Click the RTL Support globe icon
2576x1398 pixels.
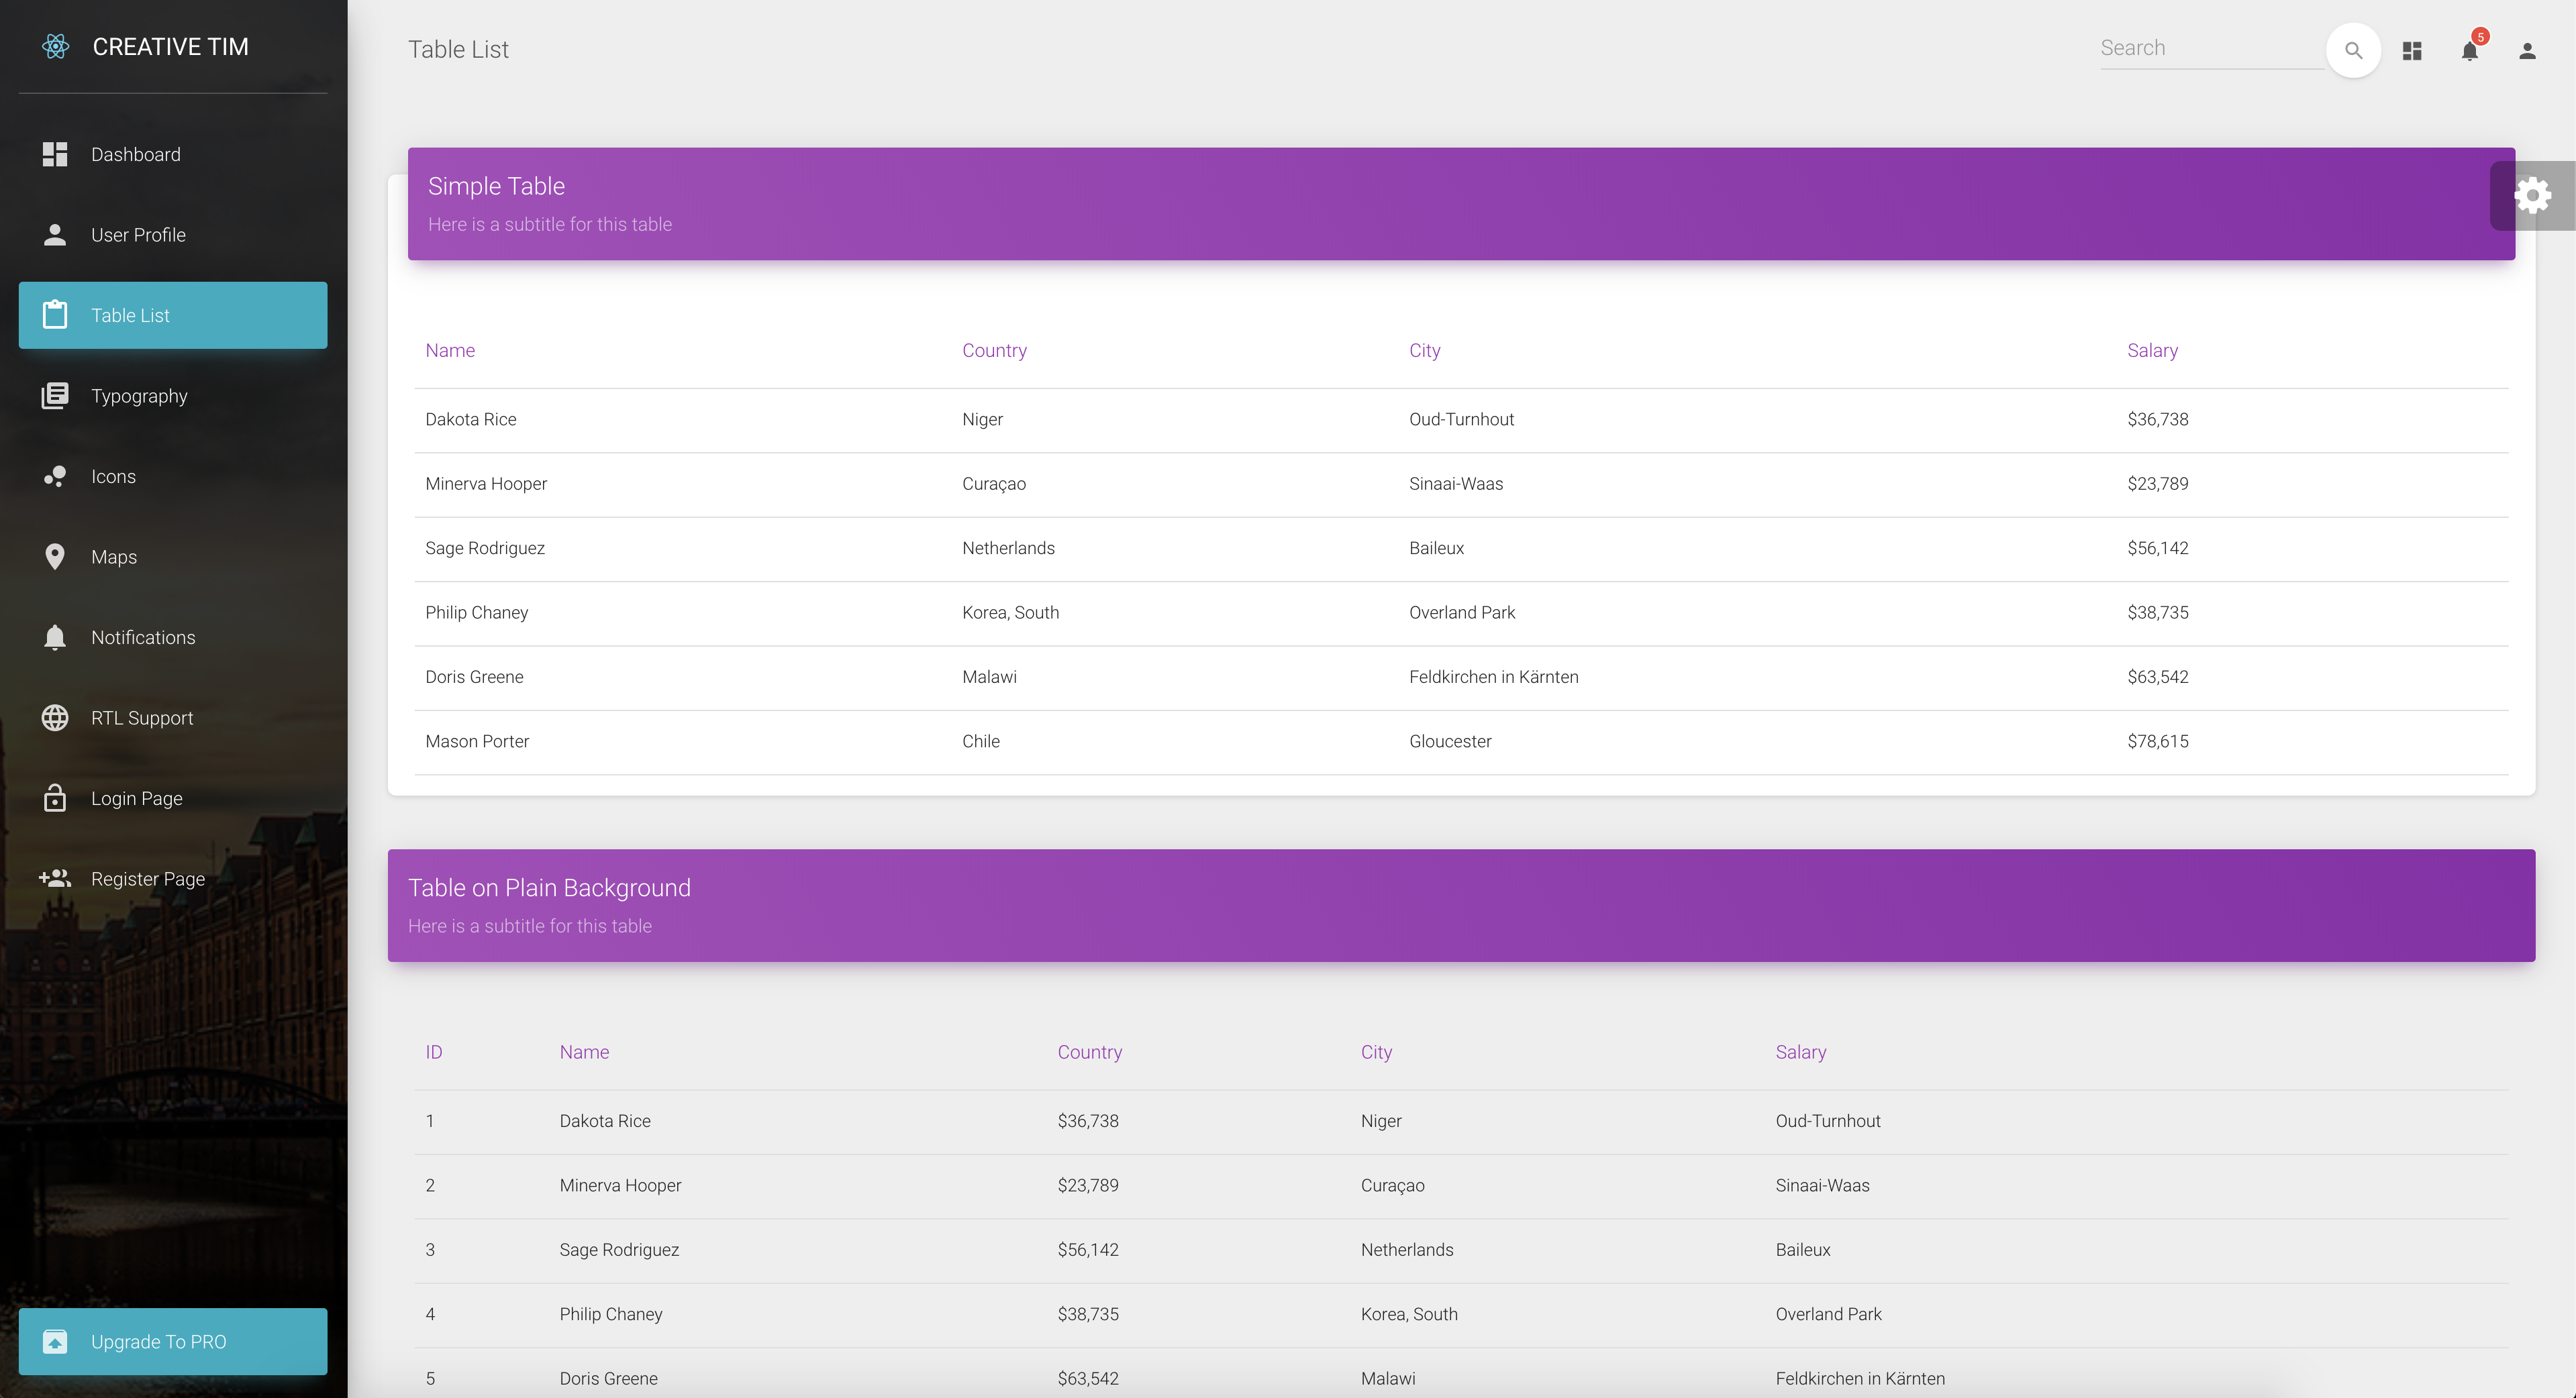coord(55,718)
